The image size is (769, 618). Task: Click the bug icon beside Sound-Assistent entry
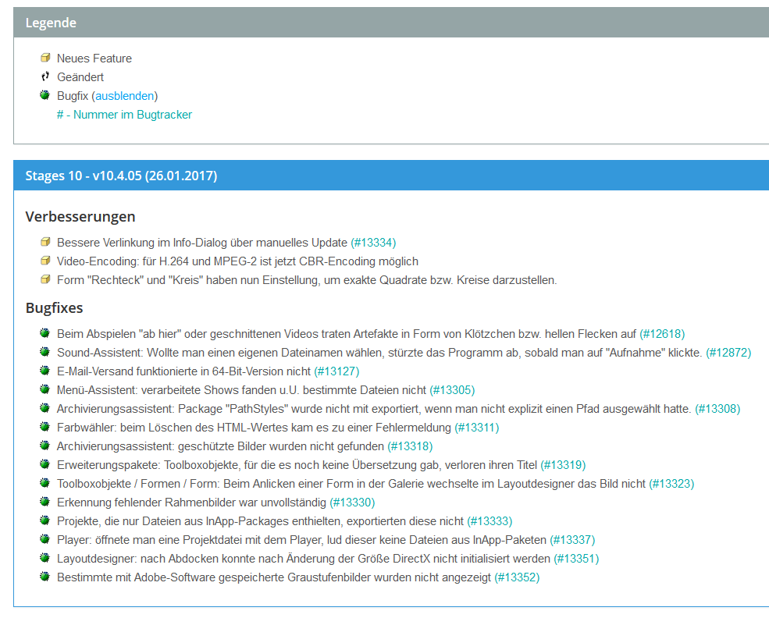pyautogui.click(x=45, y=353)
